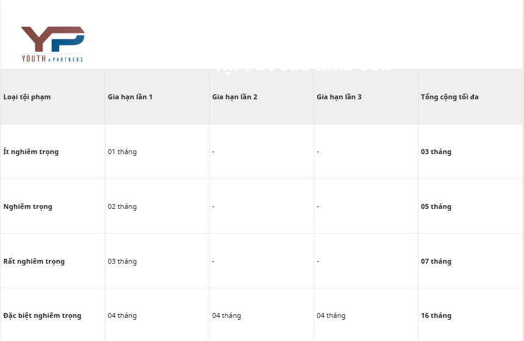The width and height of the screenshot is (524, 341).
Task: Click the Youth & Partners logo
Action: coord(52,44)
